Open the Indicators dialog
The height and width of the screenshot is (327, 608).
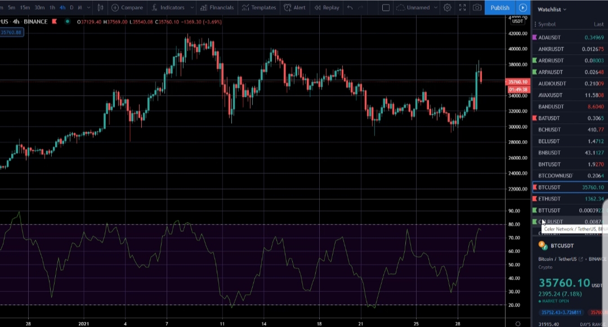point(168,7)
